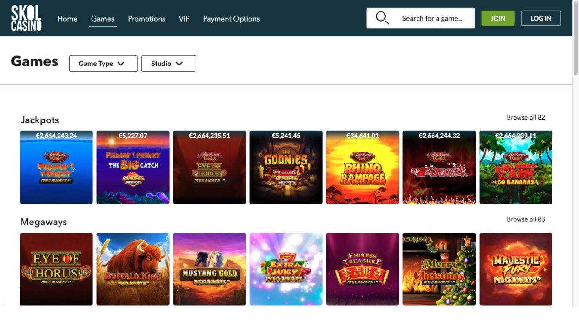The width and height of the screenshot is (579, 326).
Task: Open Payment Options in the navigation
Action: pyautogui.click(x=231, y=19)
